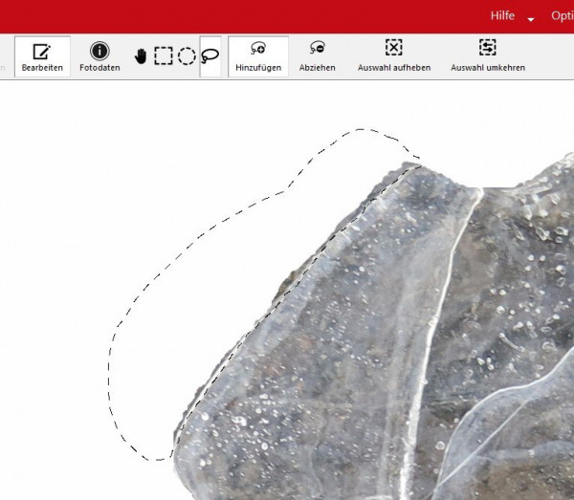
Task: Select the hand pan tool
Action: [x=141, y=56]
